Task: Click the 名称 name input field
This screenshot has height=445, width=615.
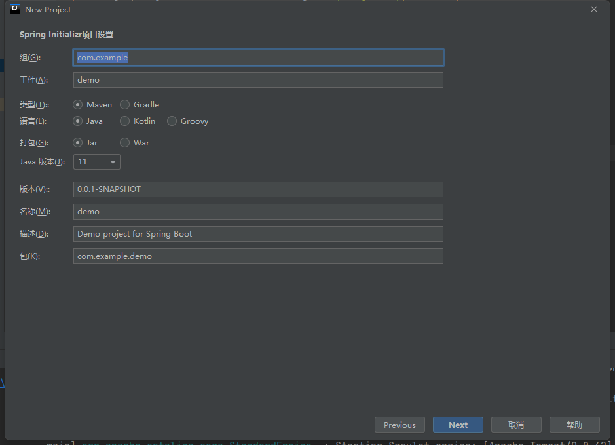Action: click(x=258, y=211)
